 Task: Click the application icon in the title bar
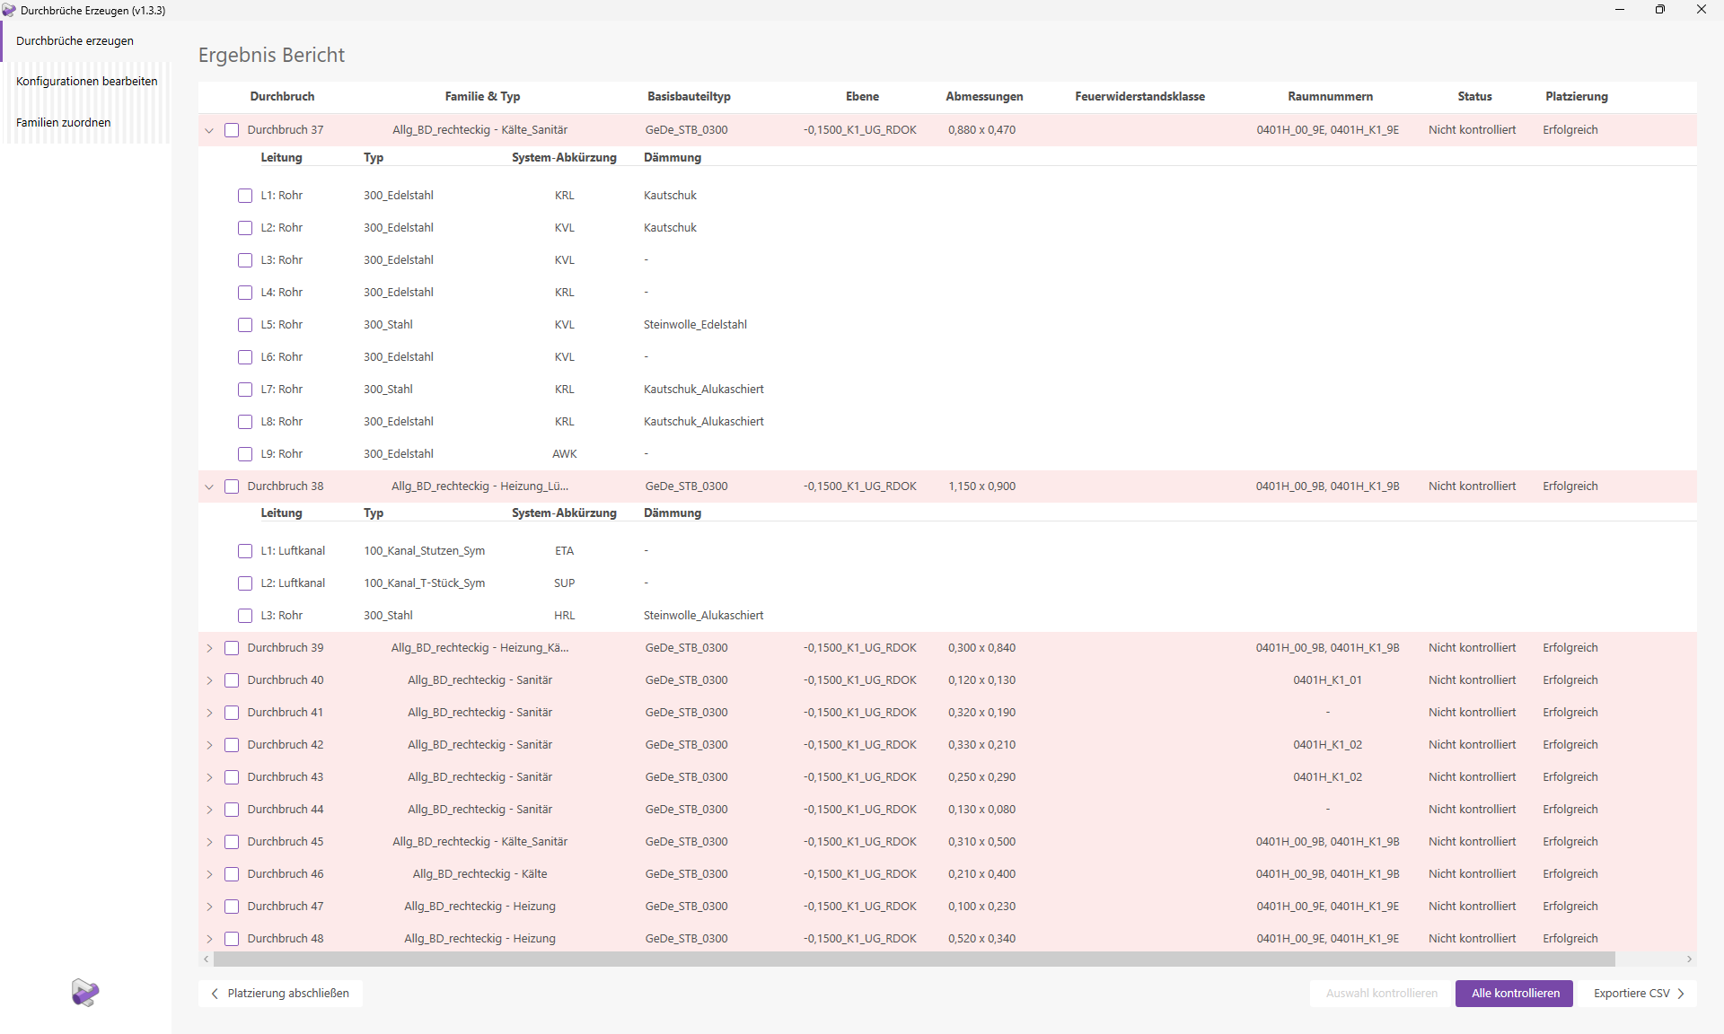[x=10, y=10]
